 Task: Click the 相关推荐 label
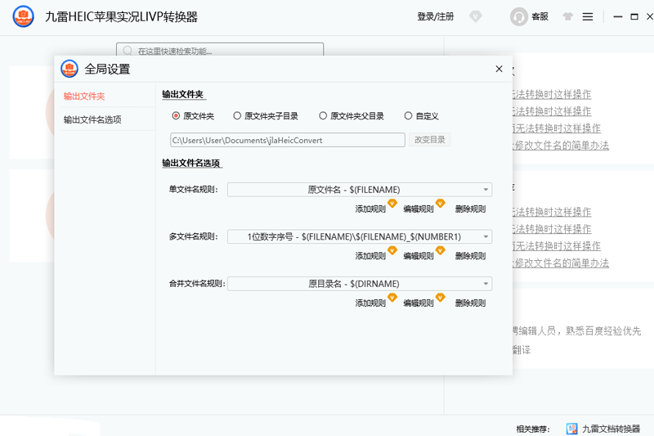tap(533, 429)
